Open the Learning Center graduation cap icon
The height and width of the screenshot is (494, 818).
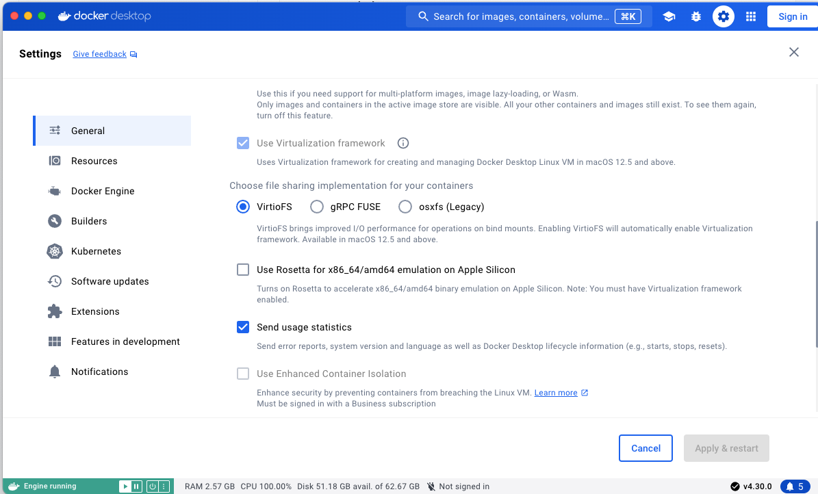click(x=669, y=16)
